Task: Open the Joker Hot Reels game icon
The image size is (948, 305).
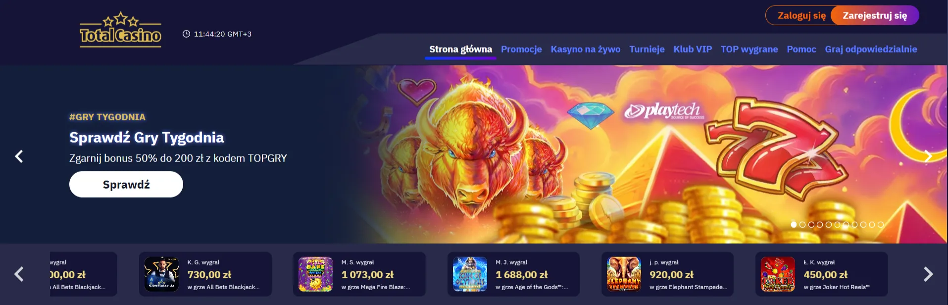Action: [x=778, y=274]
